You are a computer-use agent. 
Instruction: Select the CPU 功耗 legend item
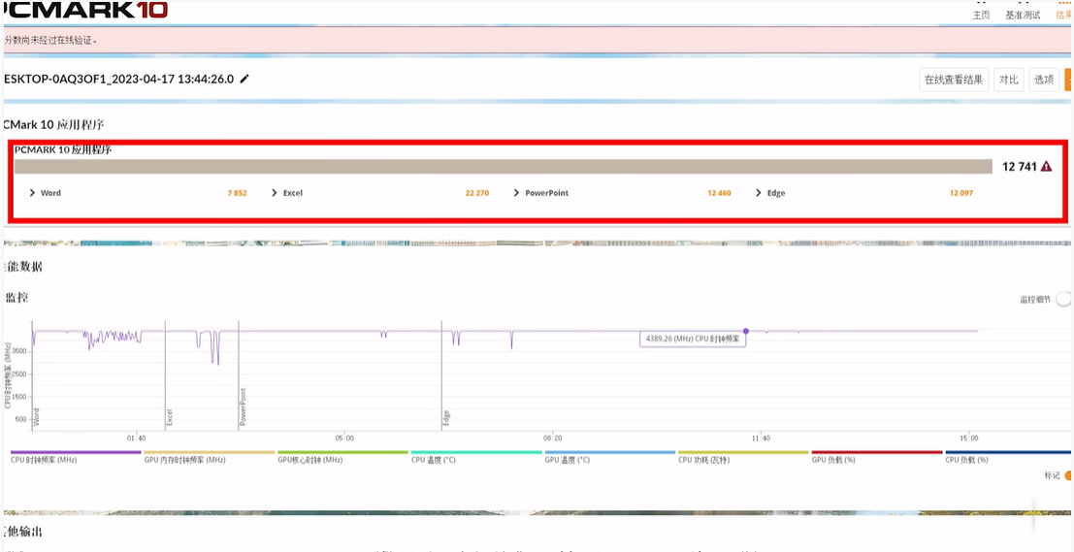[743, 457]
